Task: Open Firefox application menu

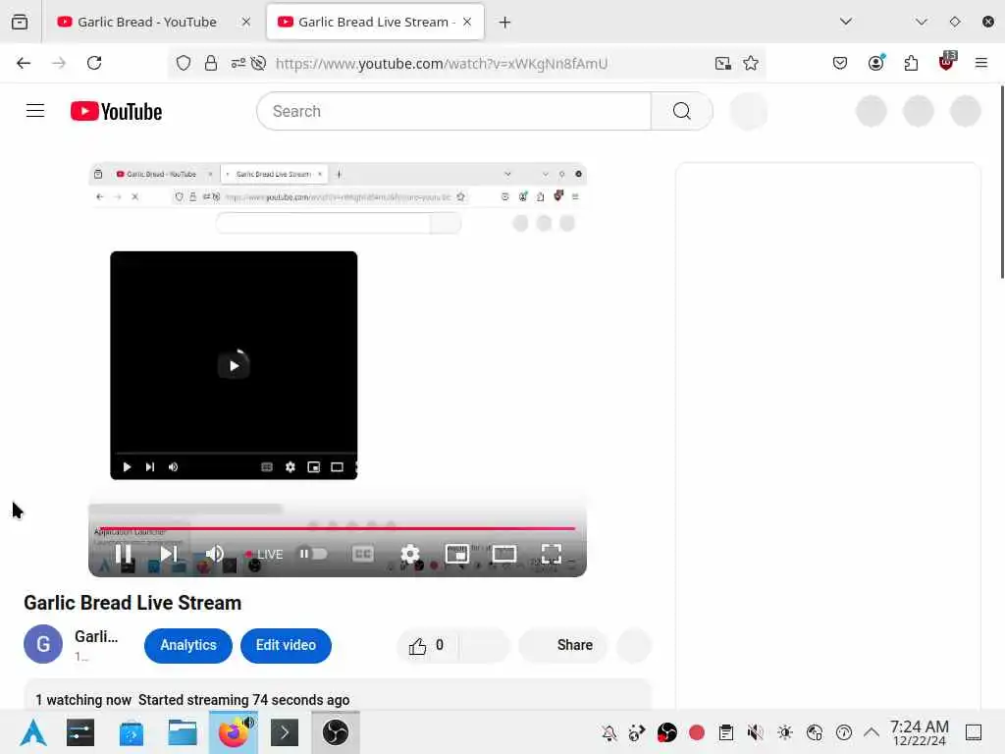Action: point(981,63)
